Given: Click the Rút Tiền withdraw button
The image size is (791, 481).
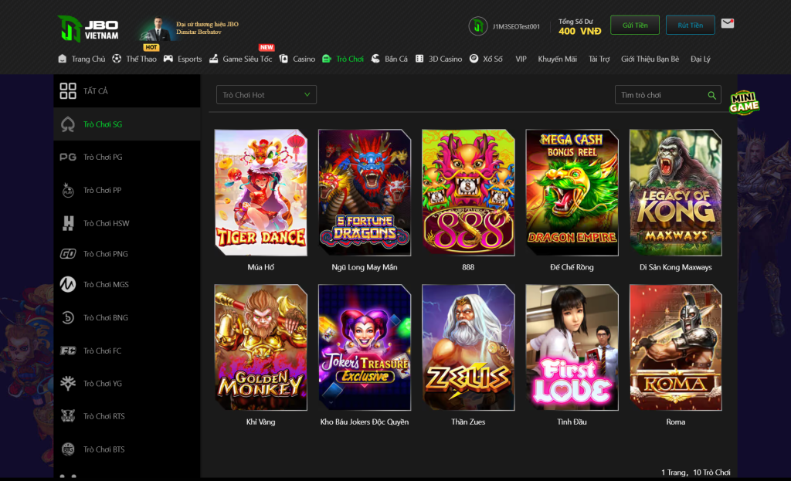Looking at the screenshot, I should tap(690, 25).
